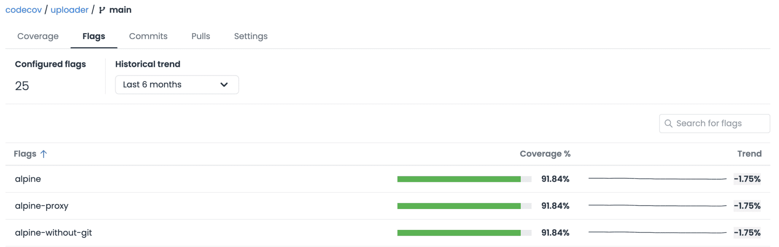Click the sort arrow next to Flags header
The height and width of the screenshot is (247, 779).
click(x=45, y=154)
